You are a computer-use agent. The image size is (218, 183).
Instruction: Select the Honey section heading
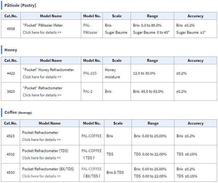(x=11, y=50)
